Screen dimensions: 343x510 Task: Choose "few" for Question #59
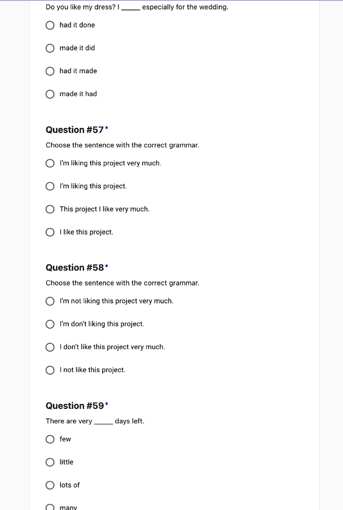[x=50, y=439]
